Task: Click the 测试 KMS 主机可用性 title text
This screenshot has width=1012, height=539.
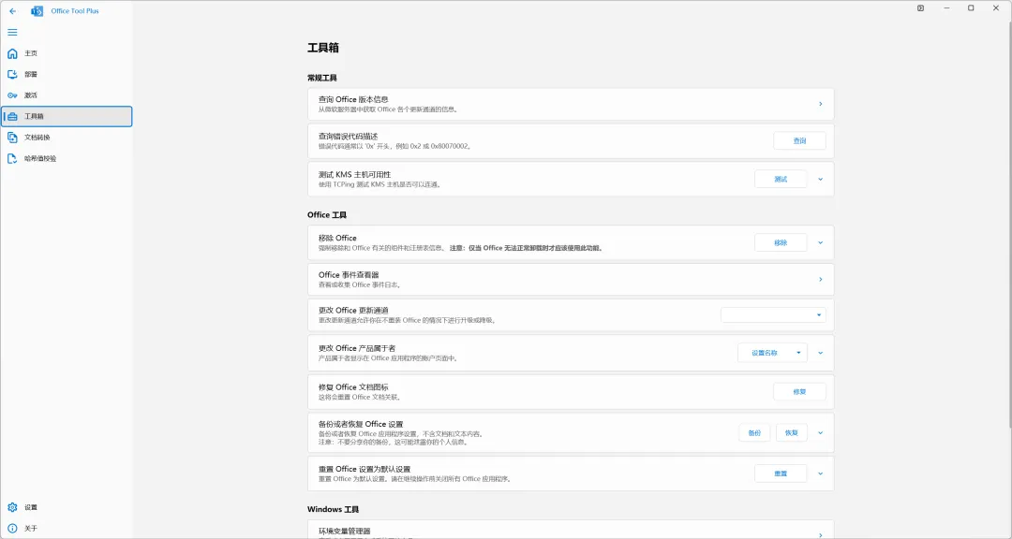Action: 354,175
